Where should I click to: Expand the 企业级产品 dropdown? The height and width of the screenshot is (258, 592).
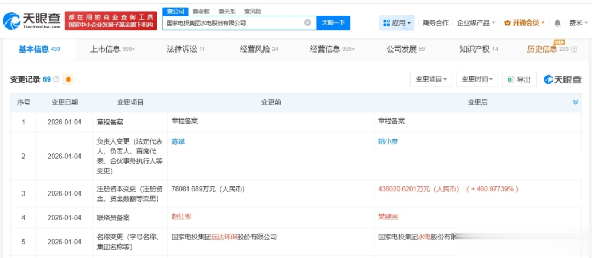(476, 23)
